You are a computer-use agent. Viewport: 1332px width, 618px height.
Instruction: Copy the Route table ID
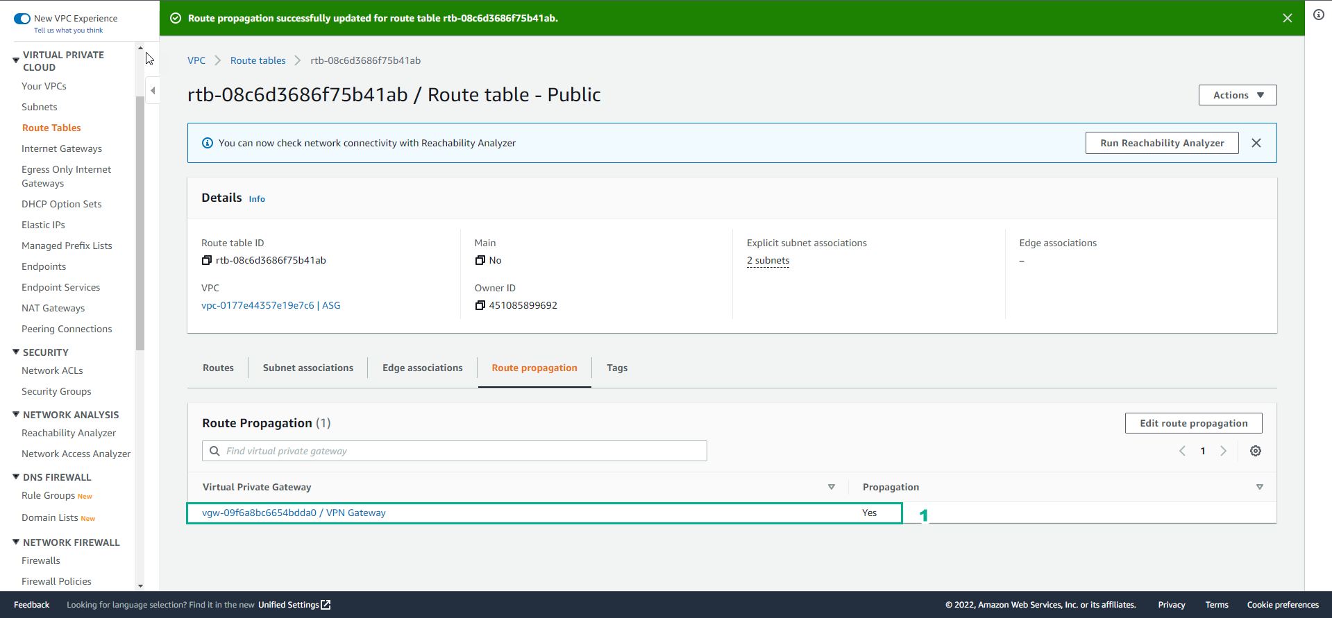(x=206, y=260)
